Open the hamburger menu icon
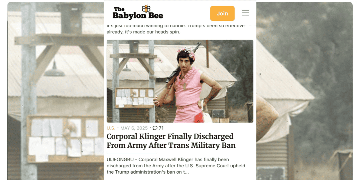 246,13
